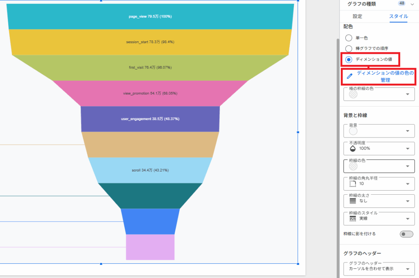Click the tan unlabeled funnel segment
The image size is (419, 278).
click(x=150, y=145)
